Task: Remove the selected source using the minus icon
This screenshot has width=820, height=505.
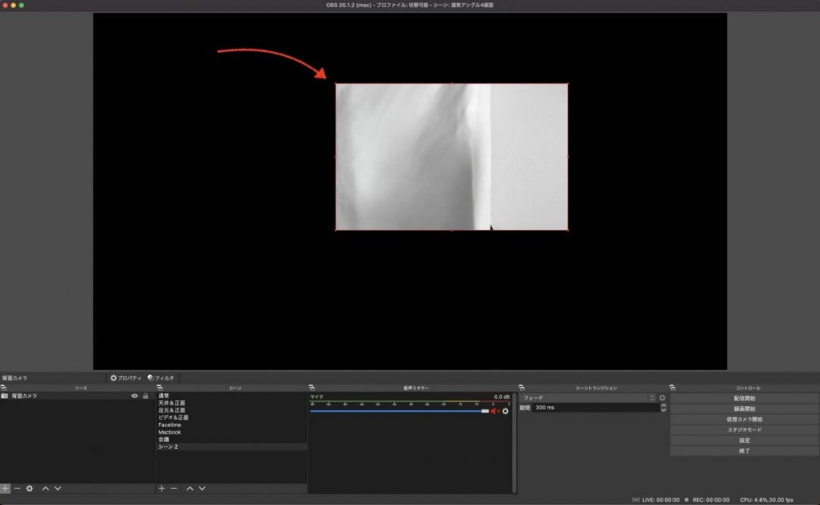Action: point(17,488)
